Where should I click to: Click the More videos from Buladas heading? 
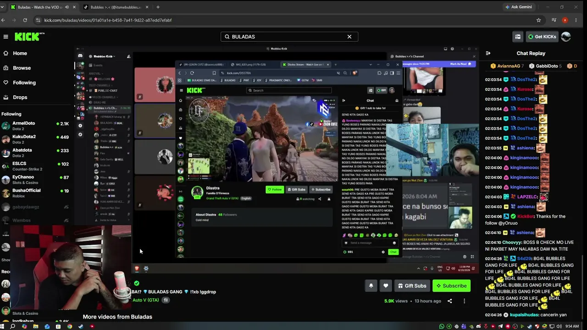click(x=117, y=317)
